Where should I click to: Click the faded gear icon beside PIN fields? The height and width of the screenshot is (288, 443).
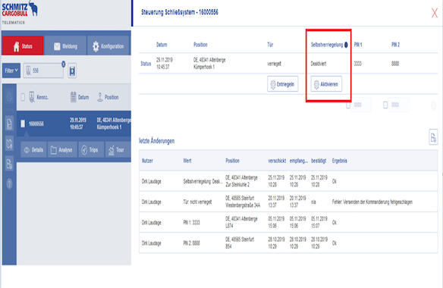(433, 105)
